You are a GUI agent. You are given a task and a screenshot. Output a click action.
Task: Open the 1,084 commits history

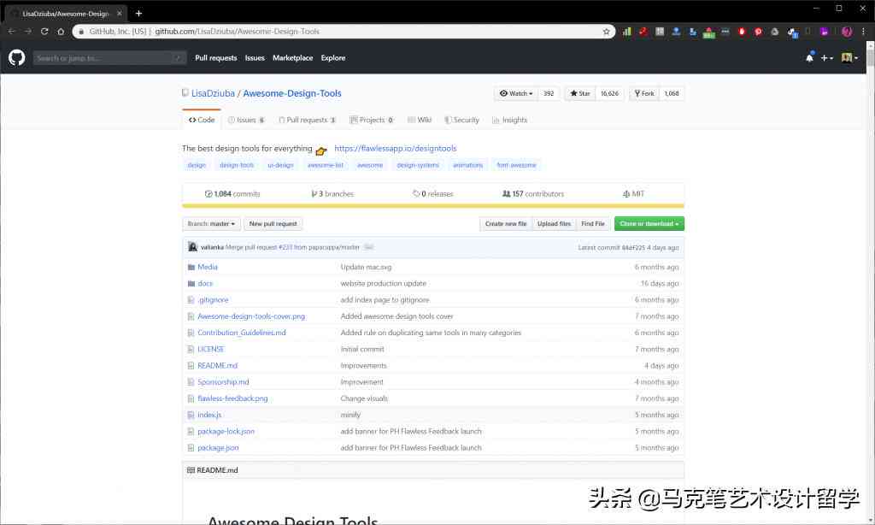tap(232, 194)
